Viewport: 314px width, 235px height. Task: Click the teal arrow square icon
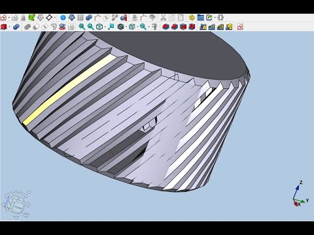pos(111,27)
